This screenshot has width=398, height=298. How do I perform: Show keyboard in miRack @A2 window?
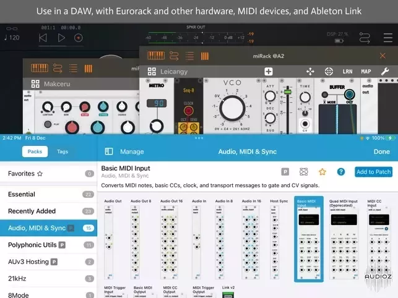tap(156, 56)
